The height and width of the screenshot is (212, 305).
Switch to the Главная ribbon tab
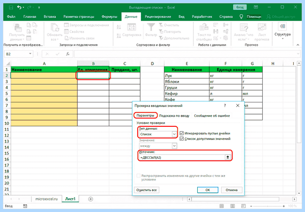[x=30, y=17]
